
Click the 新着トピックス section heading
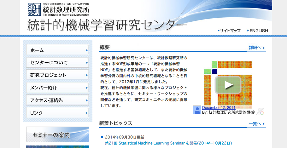point(116,123)
